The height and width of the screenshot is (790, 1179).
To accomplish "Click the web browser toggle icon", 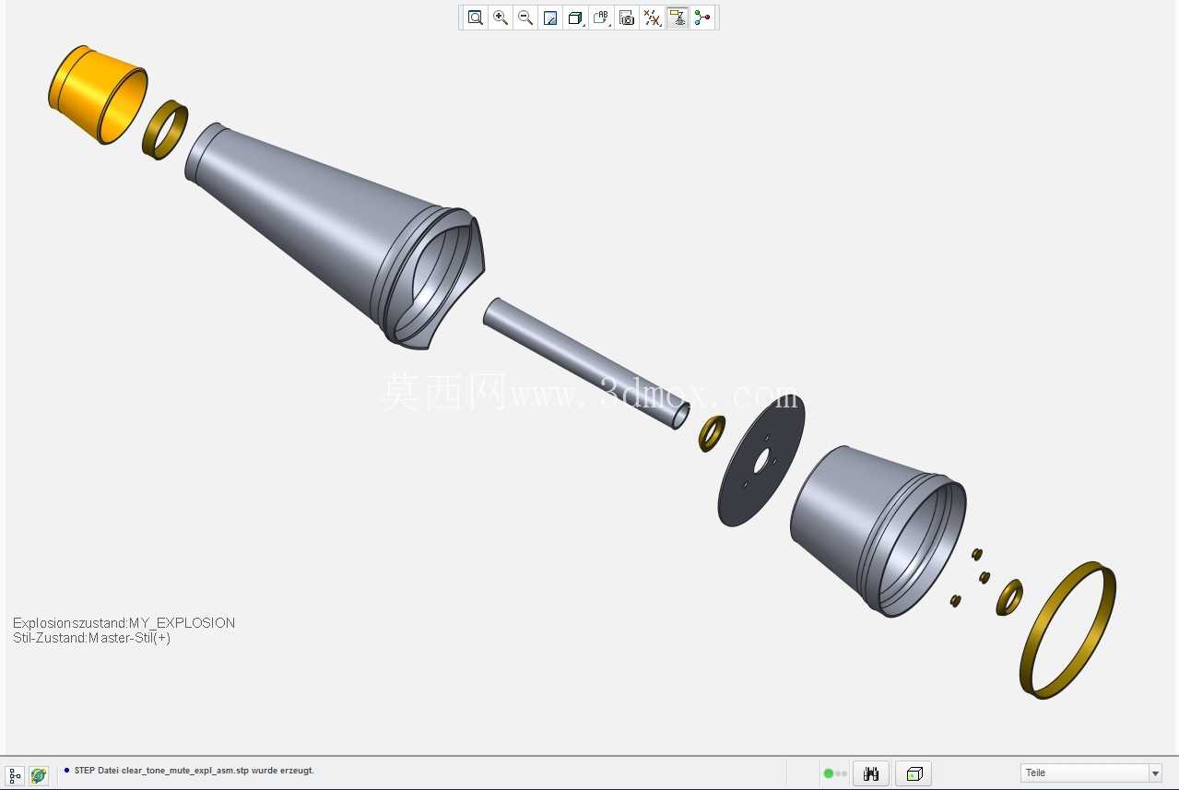I will click(38, 775).
